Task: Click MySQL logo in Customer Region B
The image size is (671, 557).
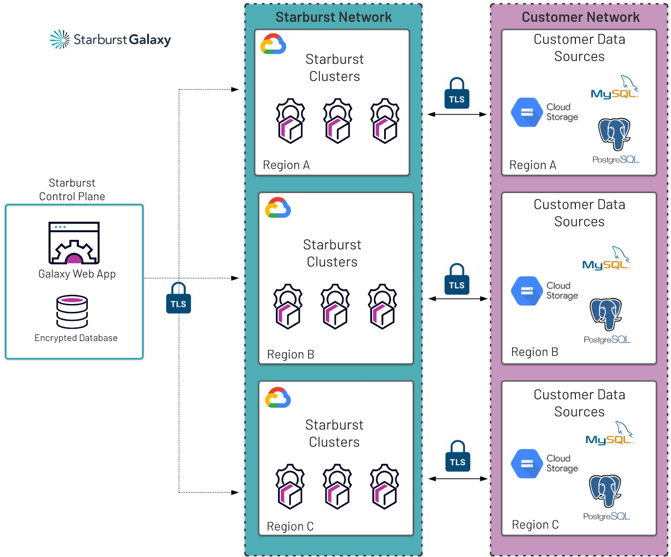Action: tap(606, 258)
